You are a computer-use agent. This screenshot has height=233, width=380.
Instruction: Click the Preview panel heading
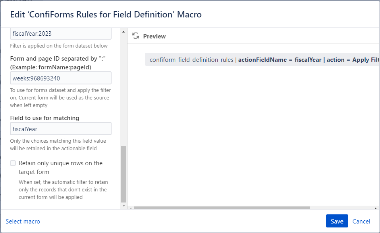tap(154, 36)
